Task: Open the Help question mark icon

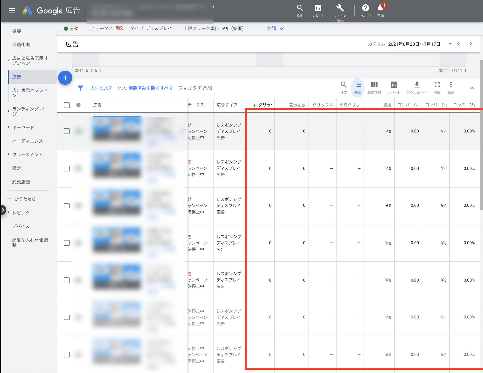Action: [x=365, y=8]
